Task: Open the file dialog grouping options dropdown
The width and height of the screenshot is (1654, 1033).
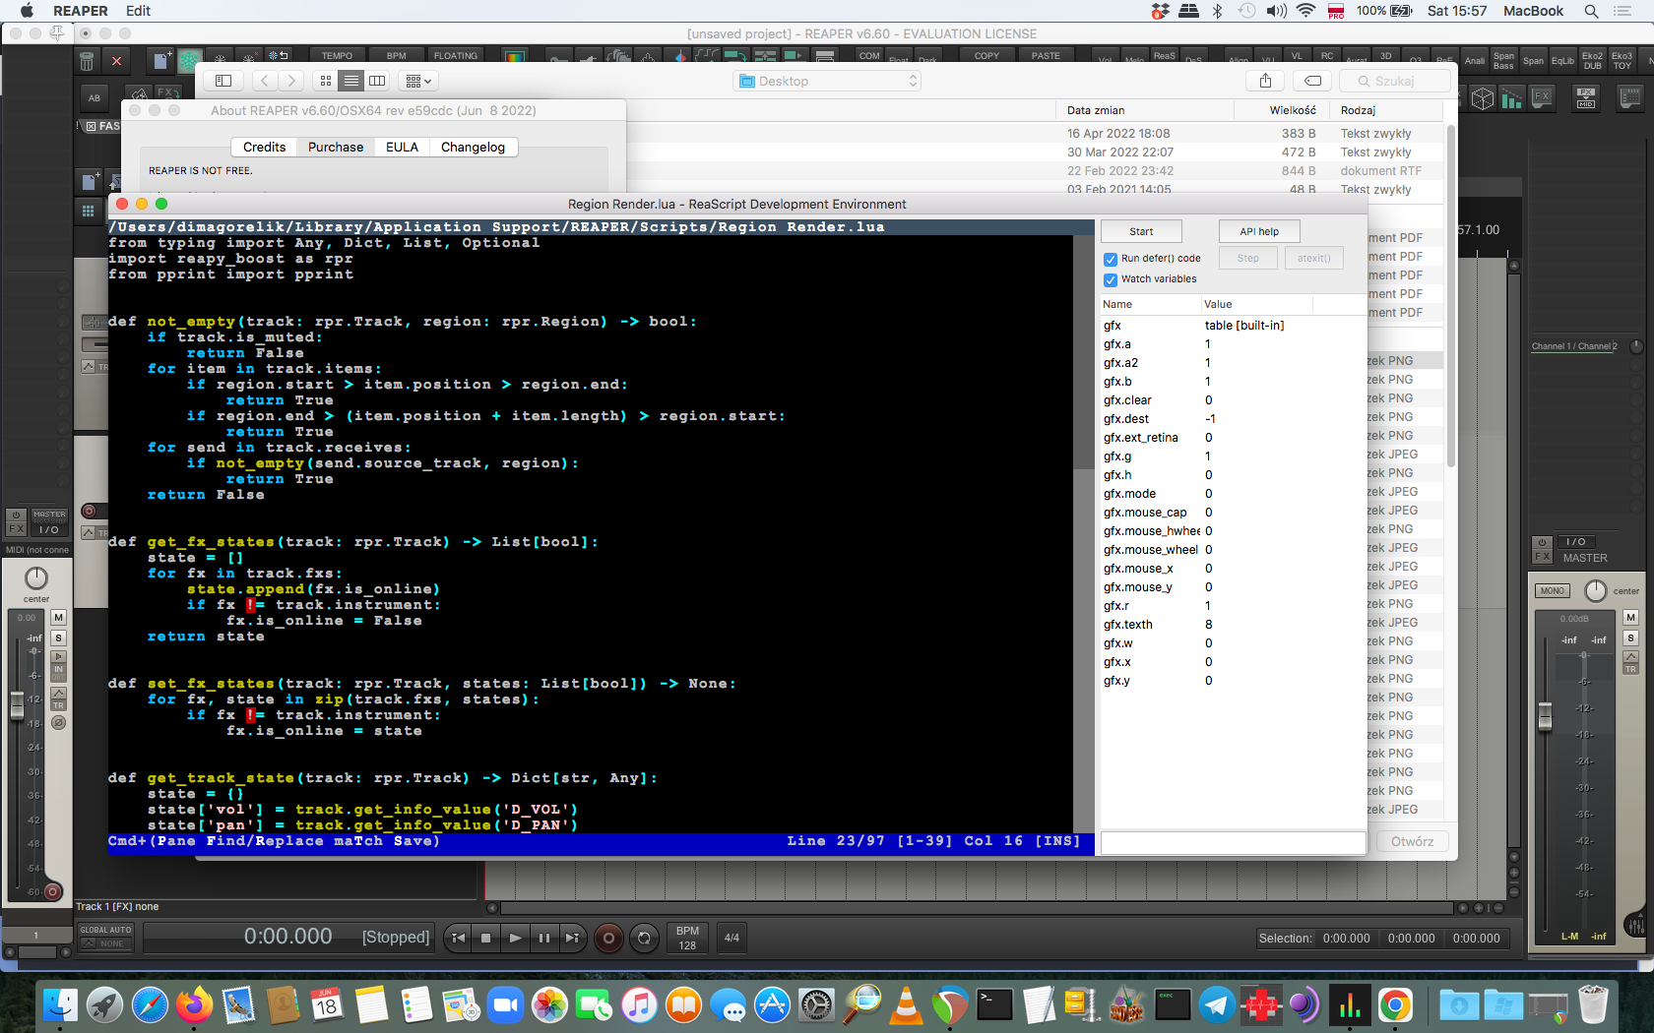Action: point(418,81)
